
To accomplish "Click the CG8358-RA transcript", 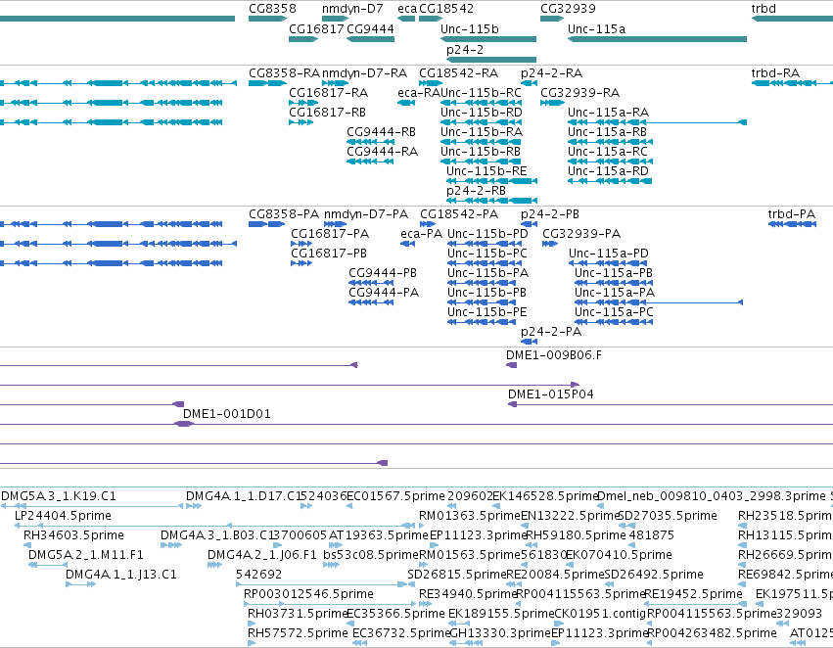I will pyautogui.click(x=267, y=83).
